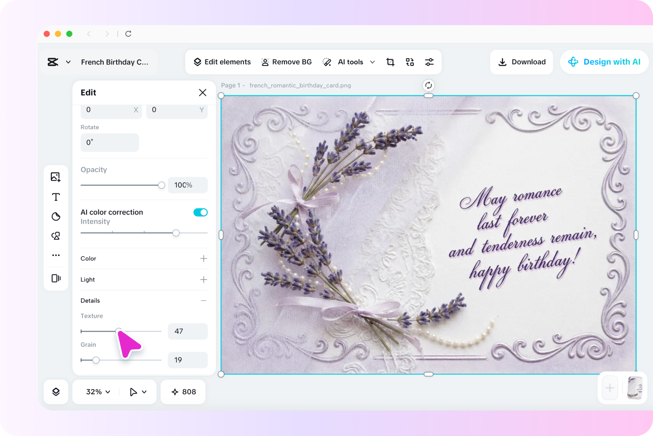Image resolution: width=653 pixels, height=436 pixels.
Task: Click the Download button
Action: point(521,62)
